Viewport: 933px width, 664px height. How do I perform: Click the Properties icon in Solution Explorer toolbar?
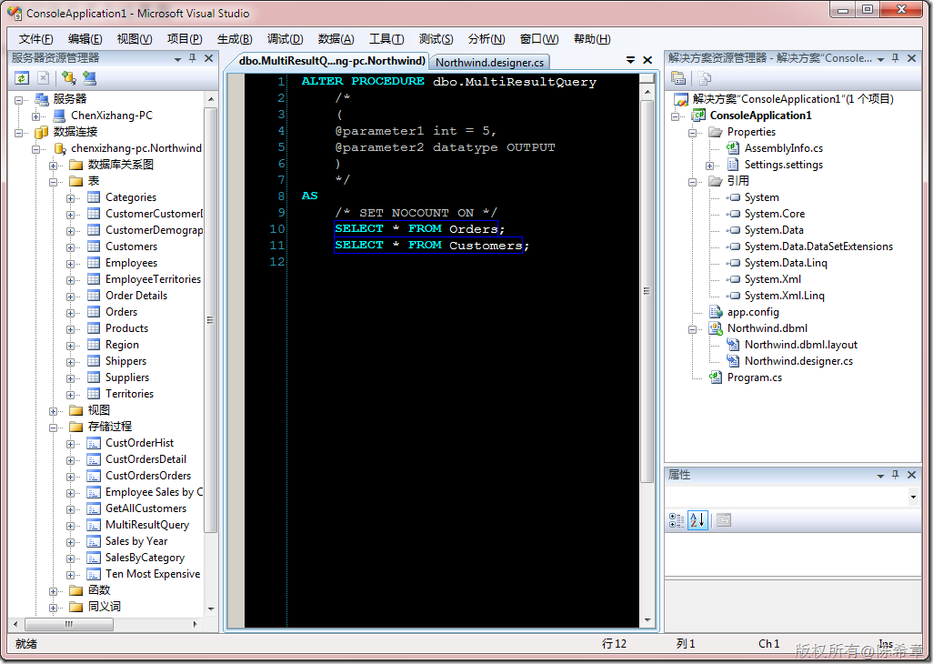click(x=678, y=78)
